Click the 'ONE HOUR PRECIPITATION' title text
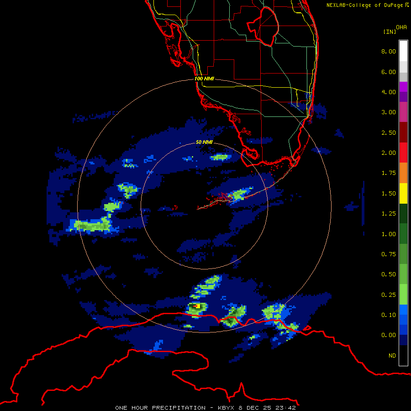This screenshot has height=411, width=411. click(160, 408)
